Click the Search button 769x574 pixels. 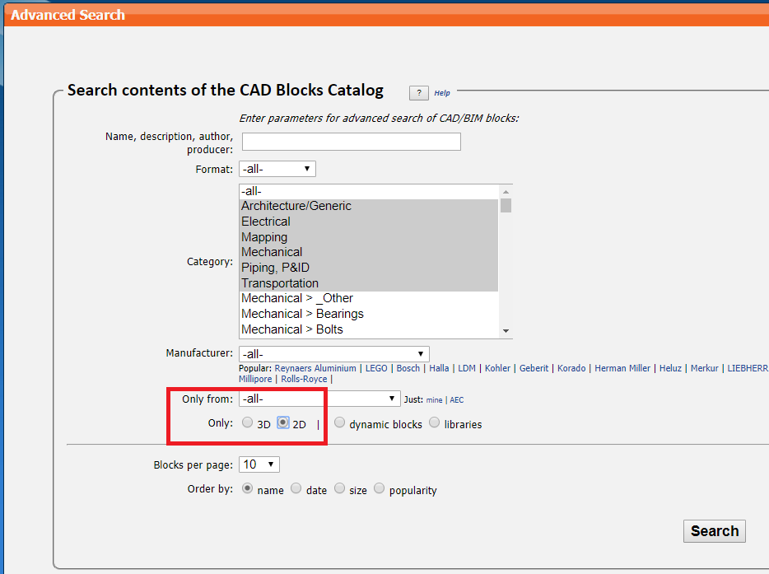pos(714,531)
